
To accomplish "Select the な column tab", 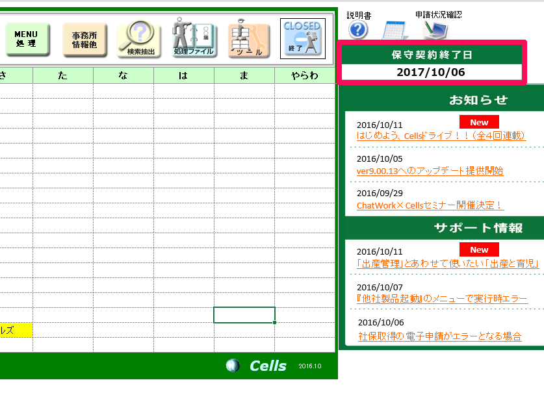I will (x=123, y=75).
